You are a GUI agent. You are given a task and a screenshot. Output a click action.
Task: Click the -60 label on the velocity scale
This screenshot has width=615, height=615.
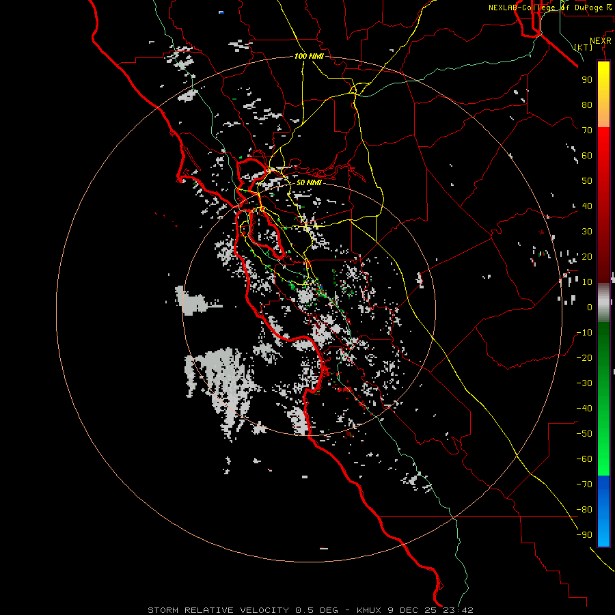[x=584, y=459]
